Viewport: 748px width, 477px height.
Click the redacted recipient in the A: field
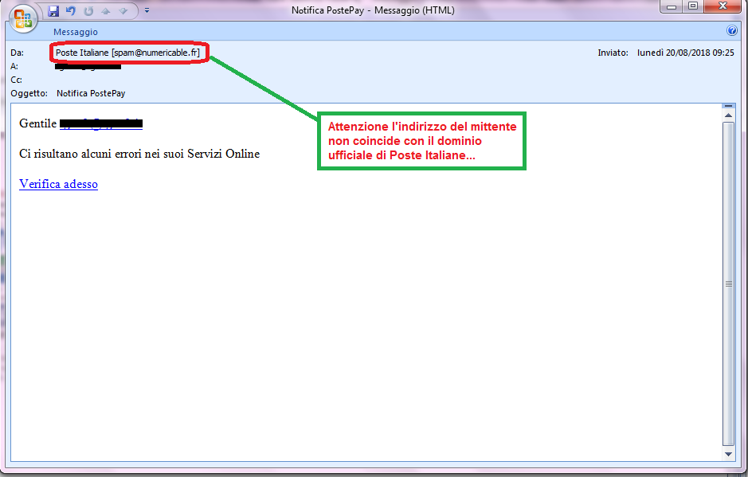pos(88,66)
